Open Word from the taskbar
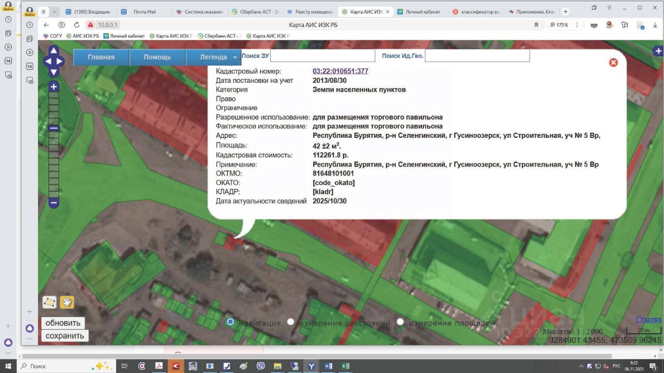The width and height of the screenshot is (664, 373). 328,366
